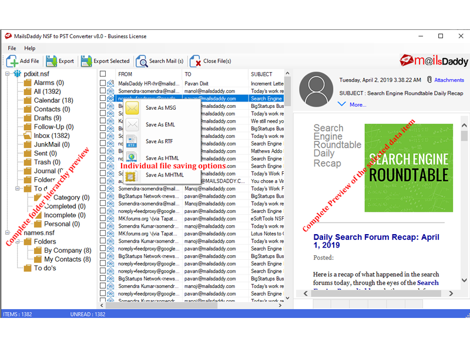Click the My Contacts (8) folder icon
470x352 pixels.
[x=38, y=259]
